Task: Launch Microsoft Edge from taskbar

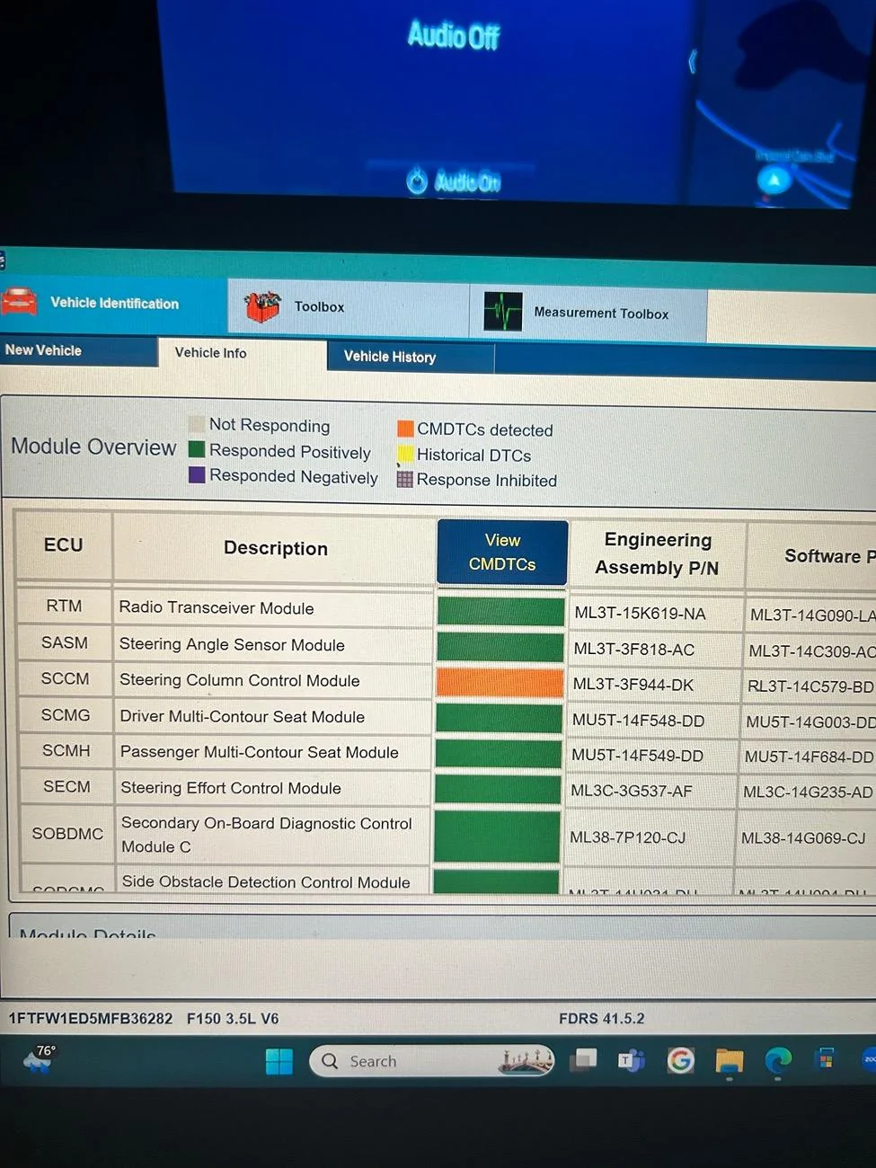Action: pos(777,1061)
